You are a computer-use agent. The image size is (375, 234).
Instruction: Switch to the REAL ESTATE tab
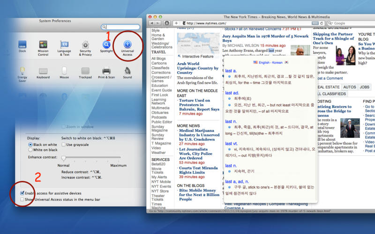pos(329,87)
